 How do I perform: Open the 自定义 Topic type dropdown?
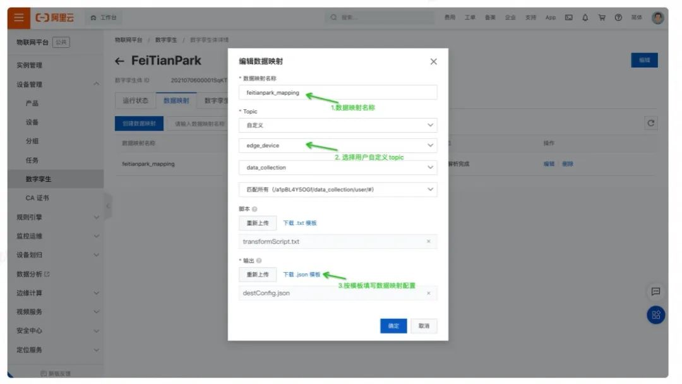(338, 125)
